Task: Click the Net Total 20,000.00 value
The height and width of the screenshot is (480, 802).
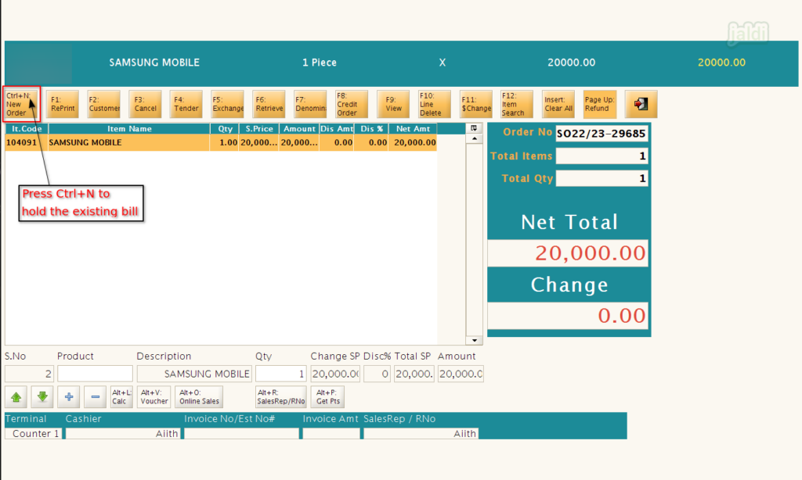Action: coord(568,253)
